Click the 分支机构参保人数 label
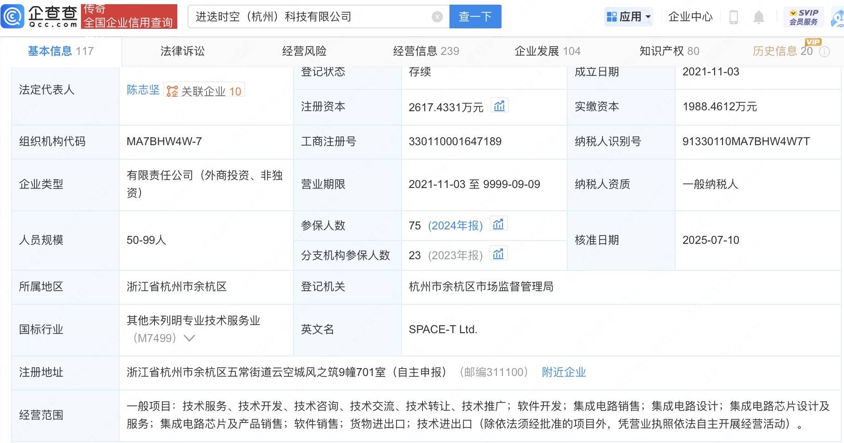This screenshot has width=844, height=443. coord(345,255)
